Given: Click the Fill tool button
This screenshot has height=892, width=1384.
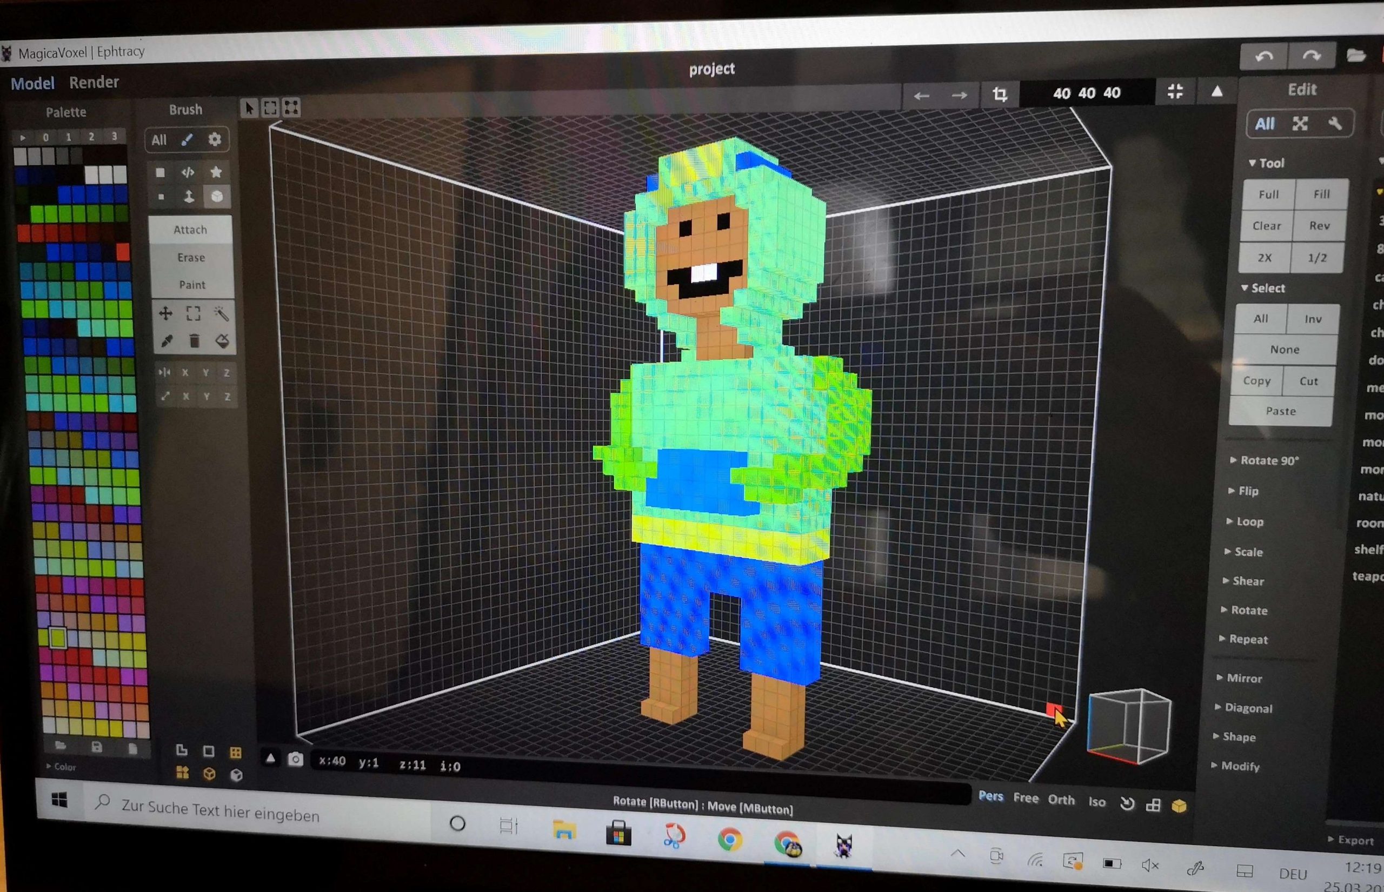Looking at the screenshot, I should (1321, 195).
